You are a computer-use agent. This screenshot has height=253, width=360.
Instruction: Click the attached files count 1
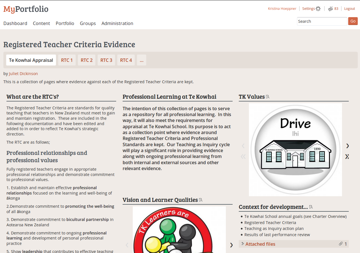pyautogui.click(x=346, y=244)
